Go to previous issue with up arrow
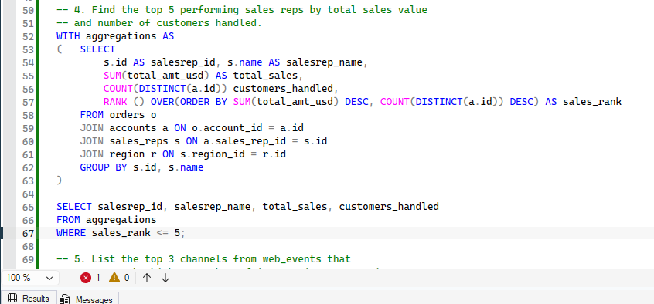Screen dimensions: 654x304 tap(147, 278)
